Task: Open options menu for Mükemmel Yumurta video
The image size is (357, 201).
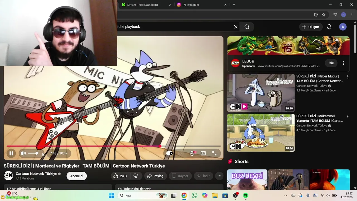Action: tap(348, 116)
